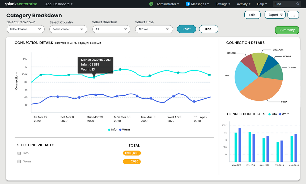Open the Select Verdict dropdown
This screenshot has height=184, width=306.
pyautogui.click(x=68, y=29)
